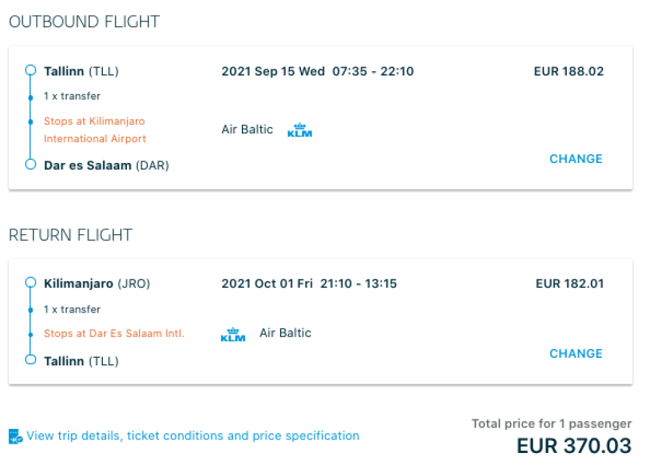The image size is (650, 465).
Task: Open trip details, ticket conditions link
Action: pyautogui.click(x=193, y=436)
